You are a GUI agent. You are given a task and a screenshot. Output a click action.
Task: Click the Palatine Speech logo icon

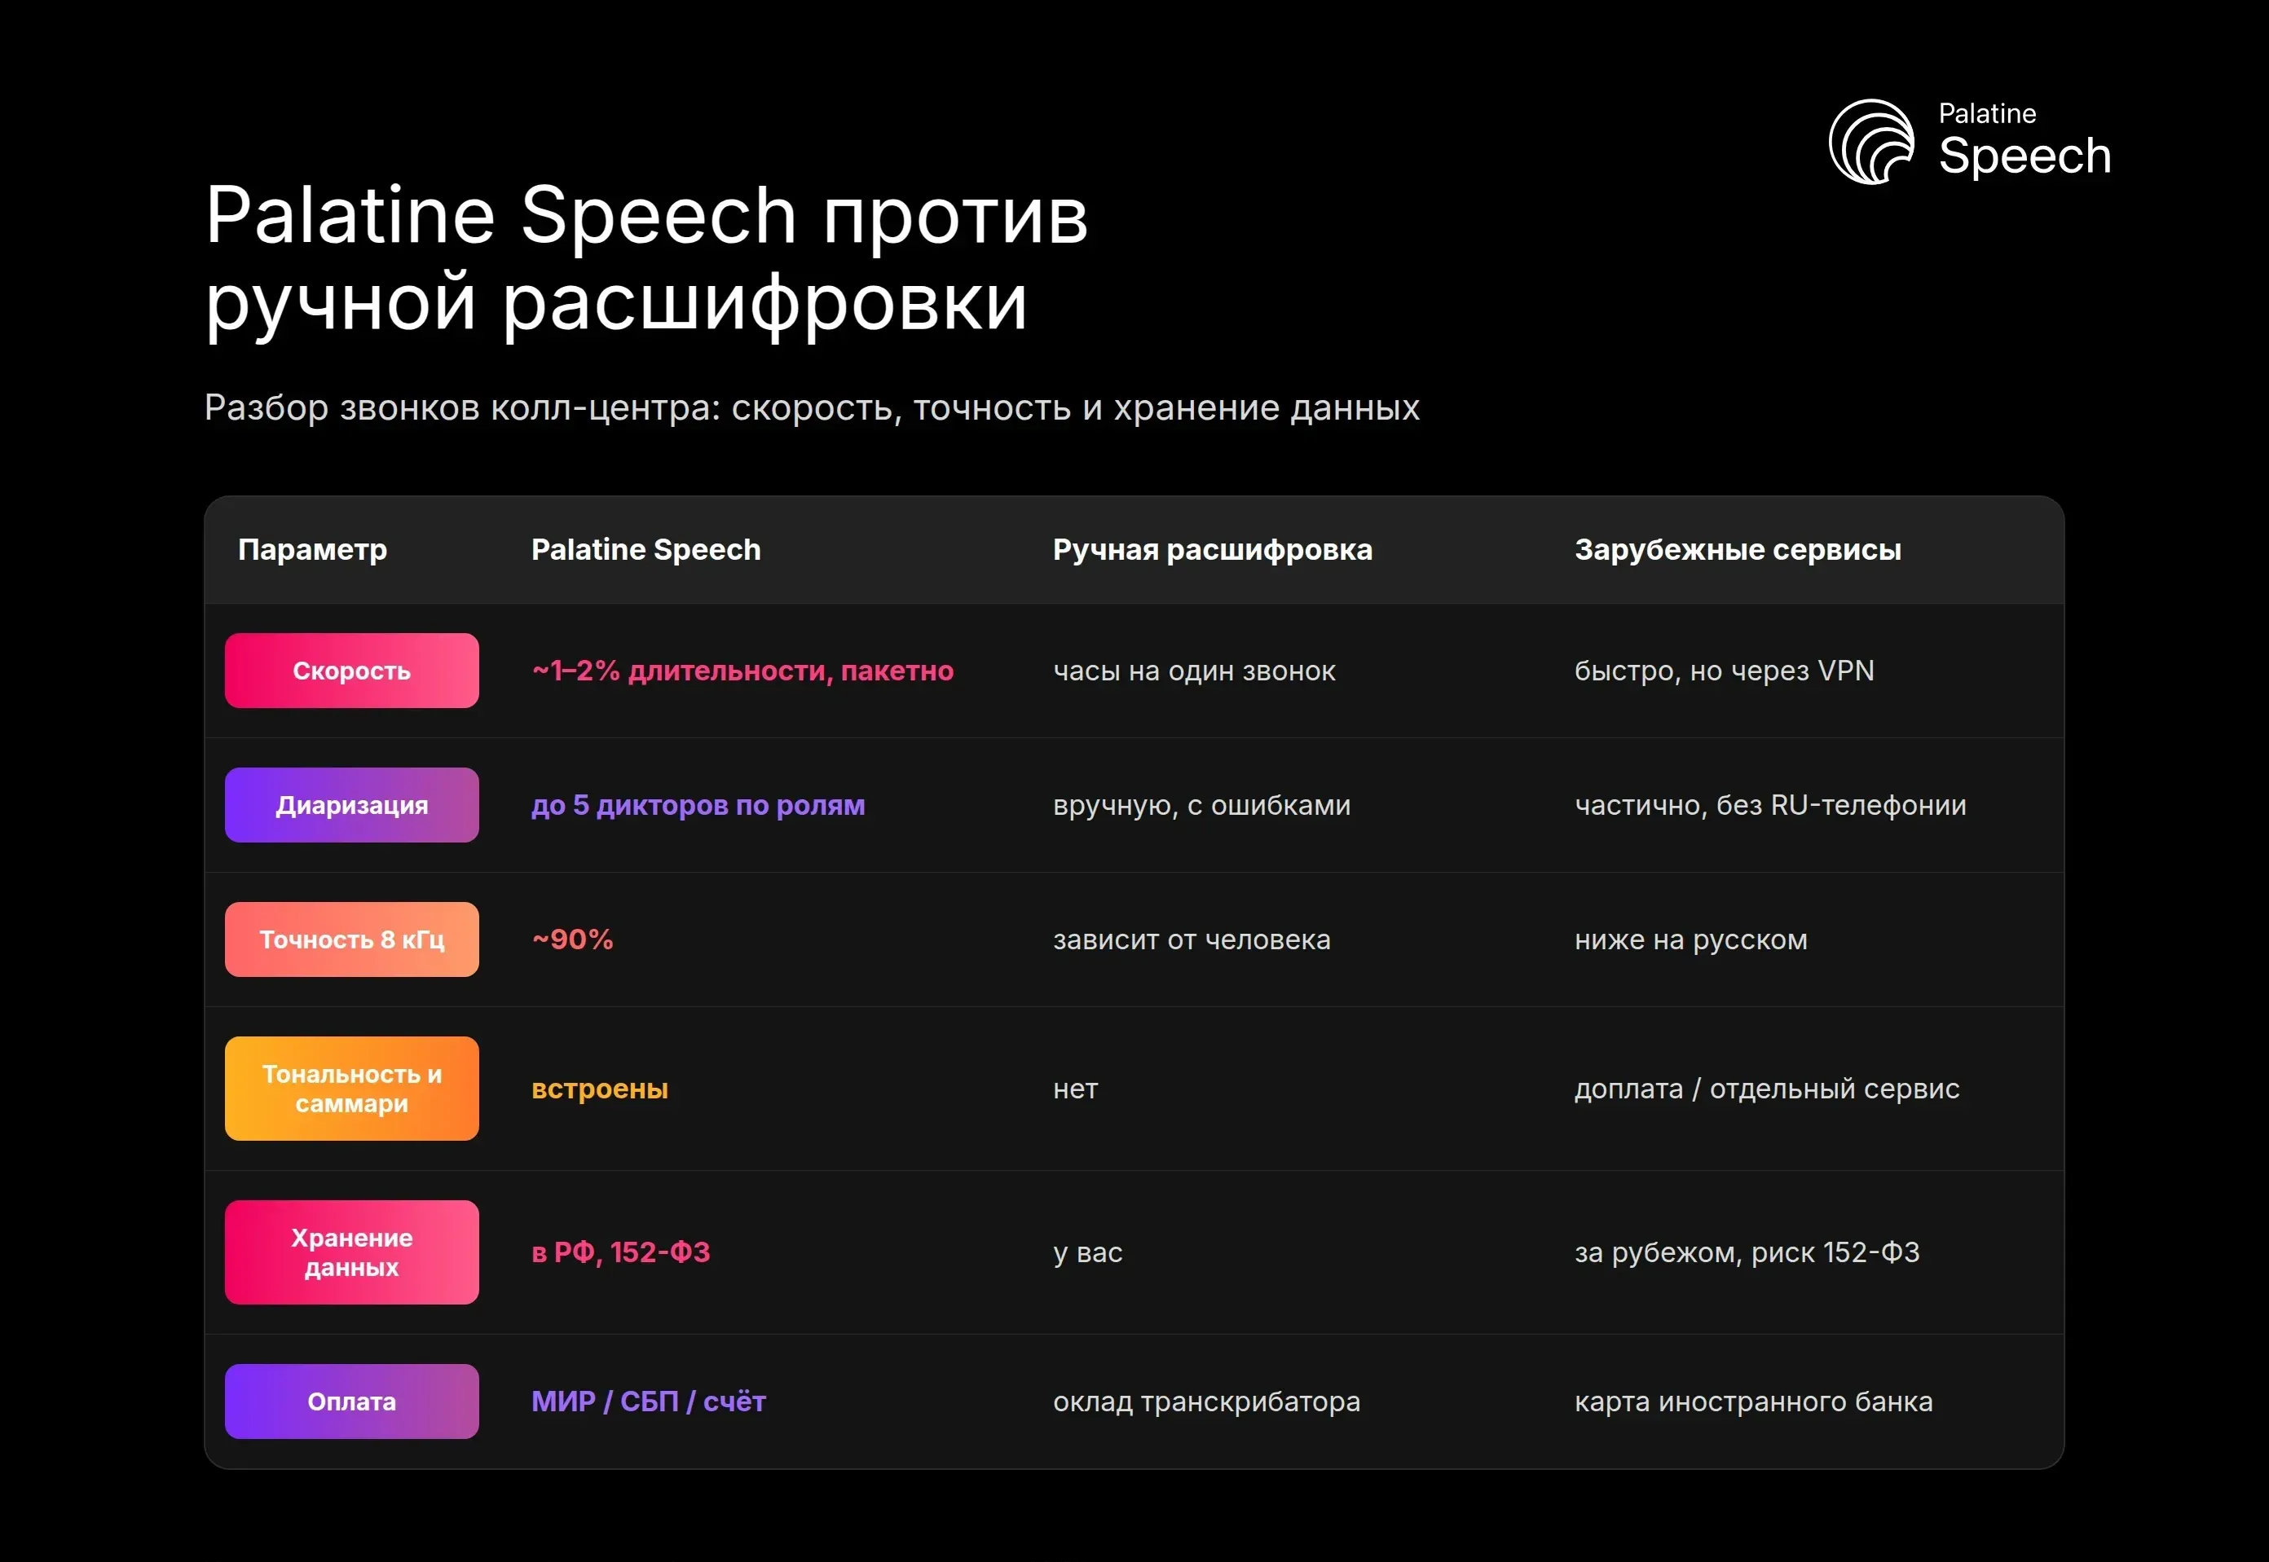1870,142
